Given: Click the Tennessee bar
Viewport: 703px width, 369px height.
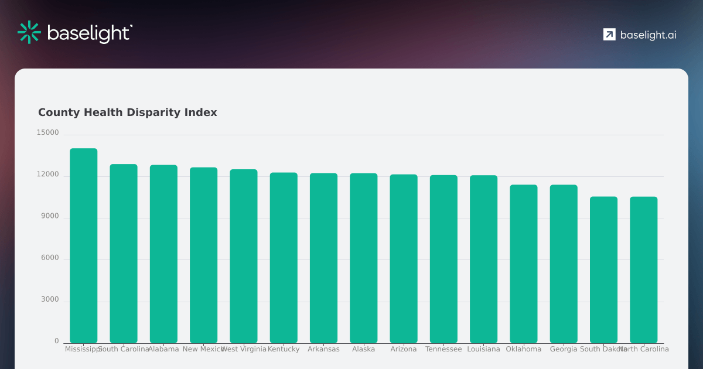Looking at the screenshot, I should [443, 258].
